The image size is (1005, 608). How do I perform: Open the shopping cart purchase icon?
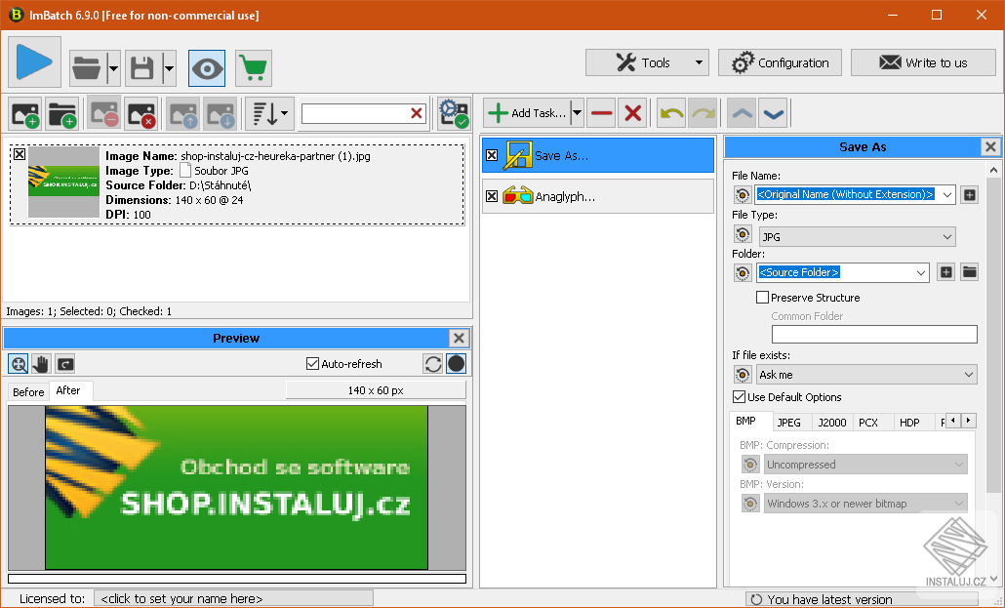[253, 68]
